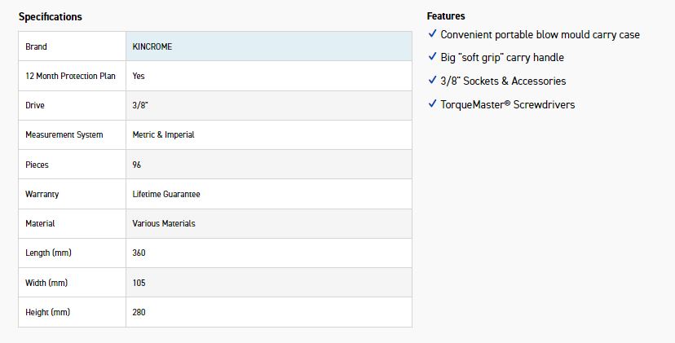The width and height of the screenshot is (675, 343).
Task: Click the Lifetime Guarantee warranty value
Action: (166, 194)
